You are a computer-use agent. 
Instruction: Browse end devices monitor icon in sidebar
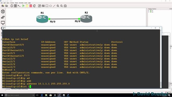coord(3,23)
